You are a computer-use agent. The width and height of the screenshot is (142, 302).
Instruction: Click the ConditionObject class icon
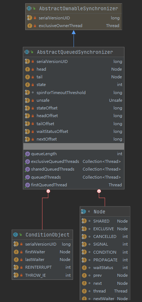(x=15, y=235)
